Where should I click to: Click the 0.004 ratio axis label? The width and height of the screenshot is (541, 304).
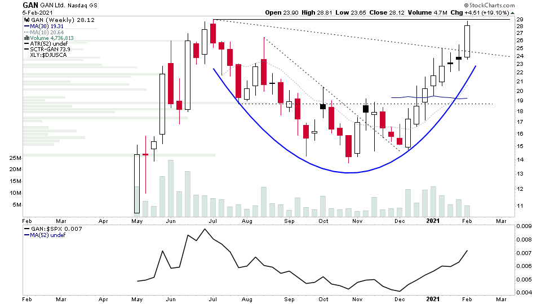pos(524,293)
